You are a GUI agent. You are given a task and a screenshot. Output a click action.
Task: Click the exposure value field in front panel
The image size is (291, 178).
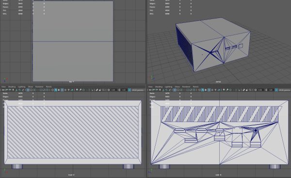113,90
